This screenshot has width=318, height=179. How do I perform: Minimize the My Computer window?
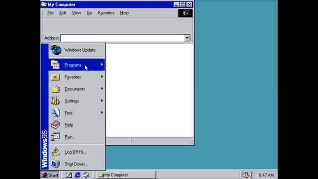176,4
